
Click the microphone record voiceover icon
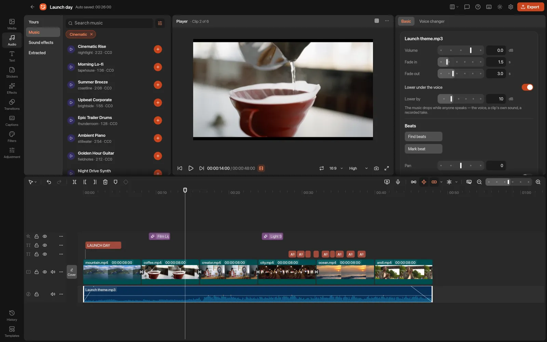398,182
